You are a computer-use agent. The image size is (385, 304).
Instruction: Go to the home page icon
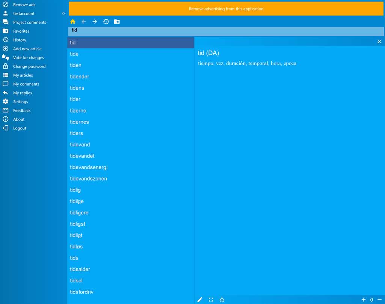(72, 22)
